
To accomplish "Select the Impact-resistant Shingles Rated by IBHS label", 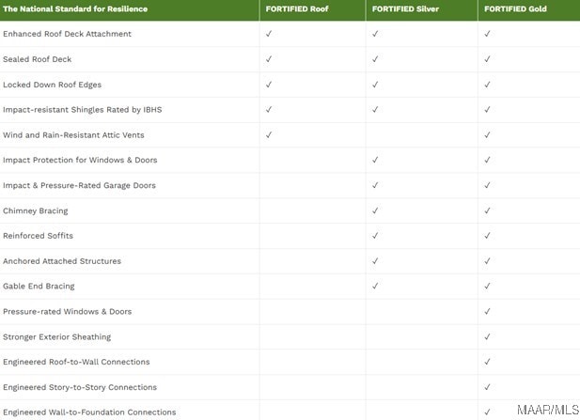I will (83, 110).
